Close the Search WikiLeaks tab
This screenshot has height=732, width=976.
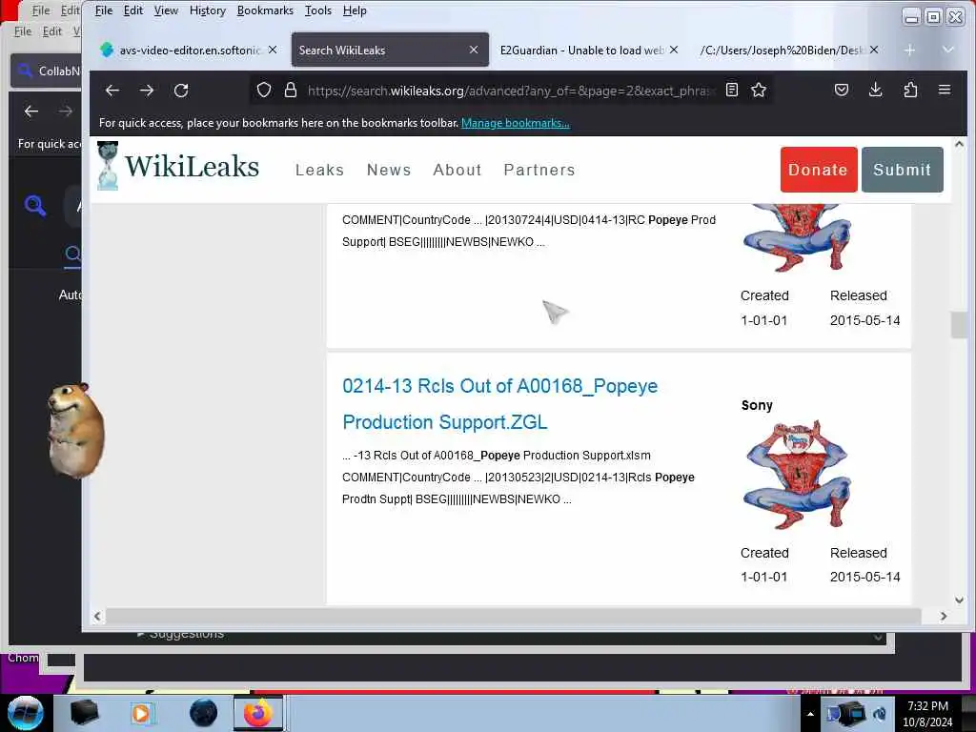[x=474, y=50]
